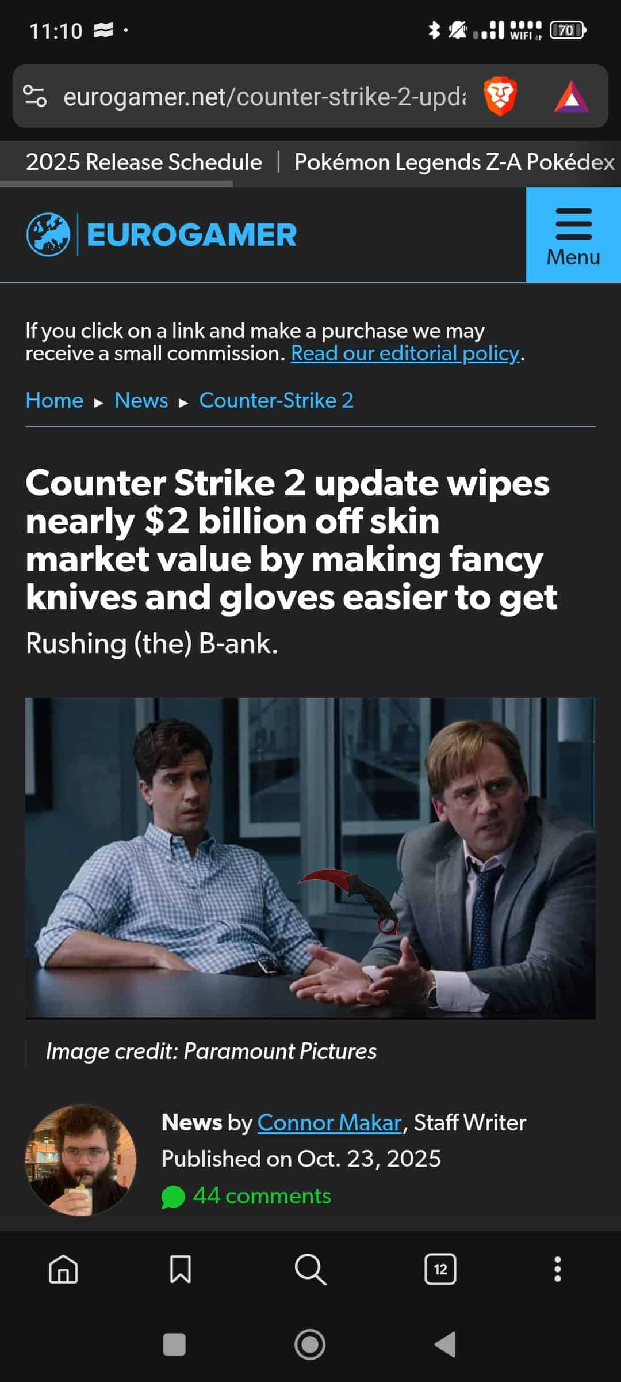Open Counter-Strike 2 breadcrumb
Viewport: 621px width, 1382px height.
pos(277,400)
